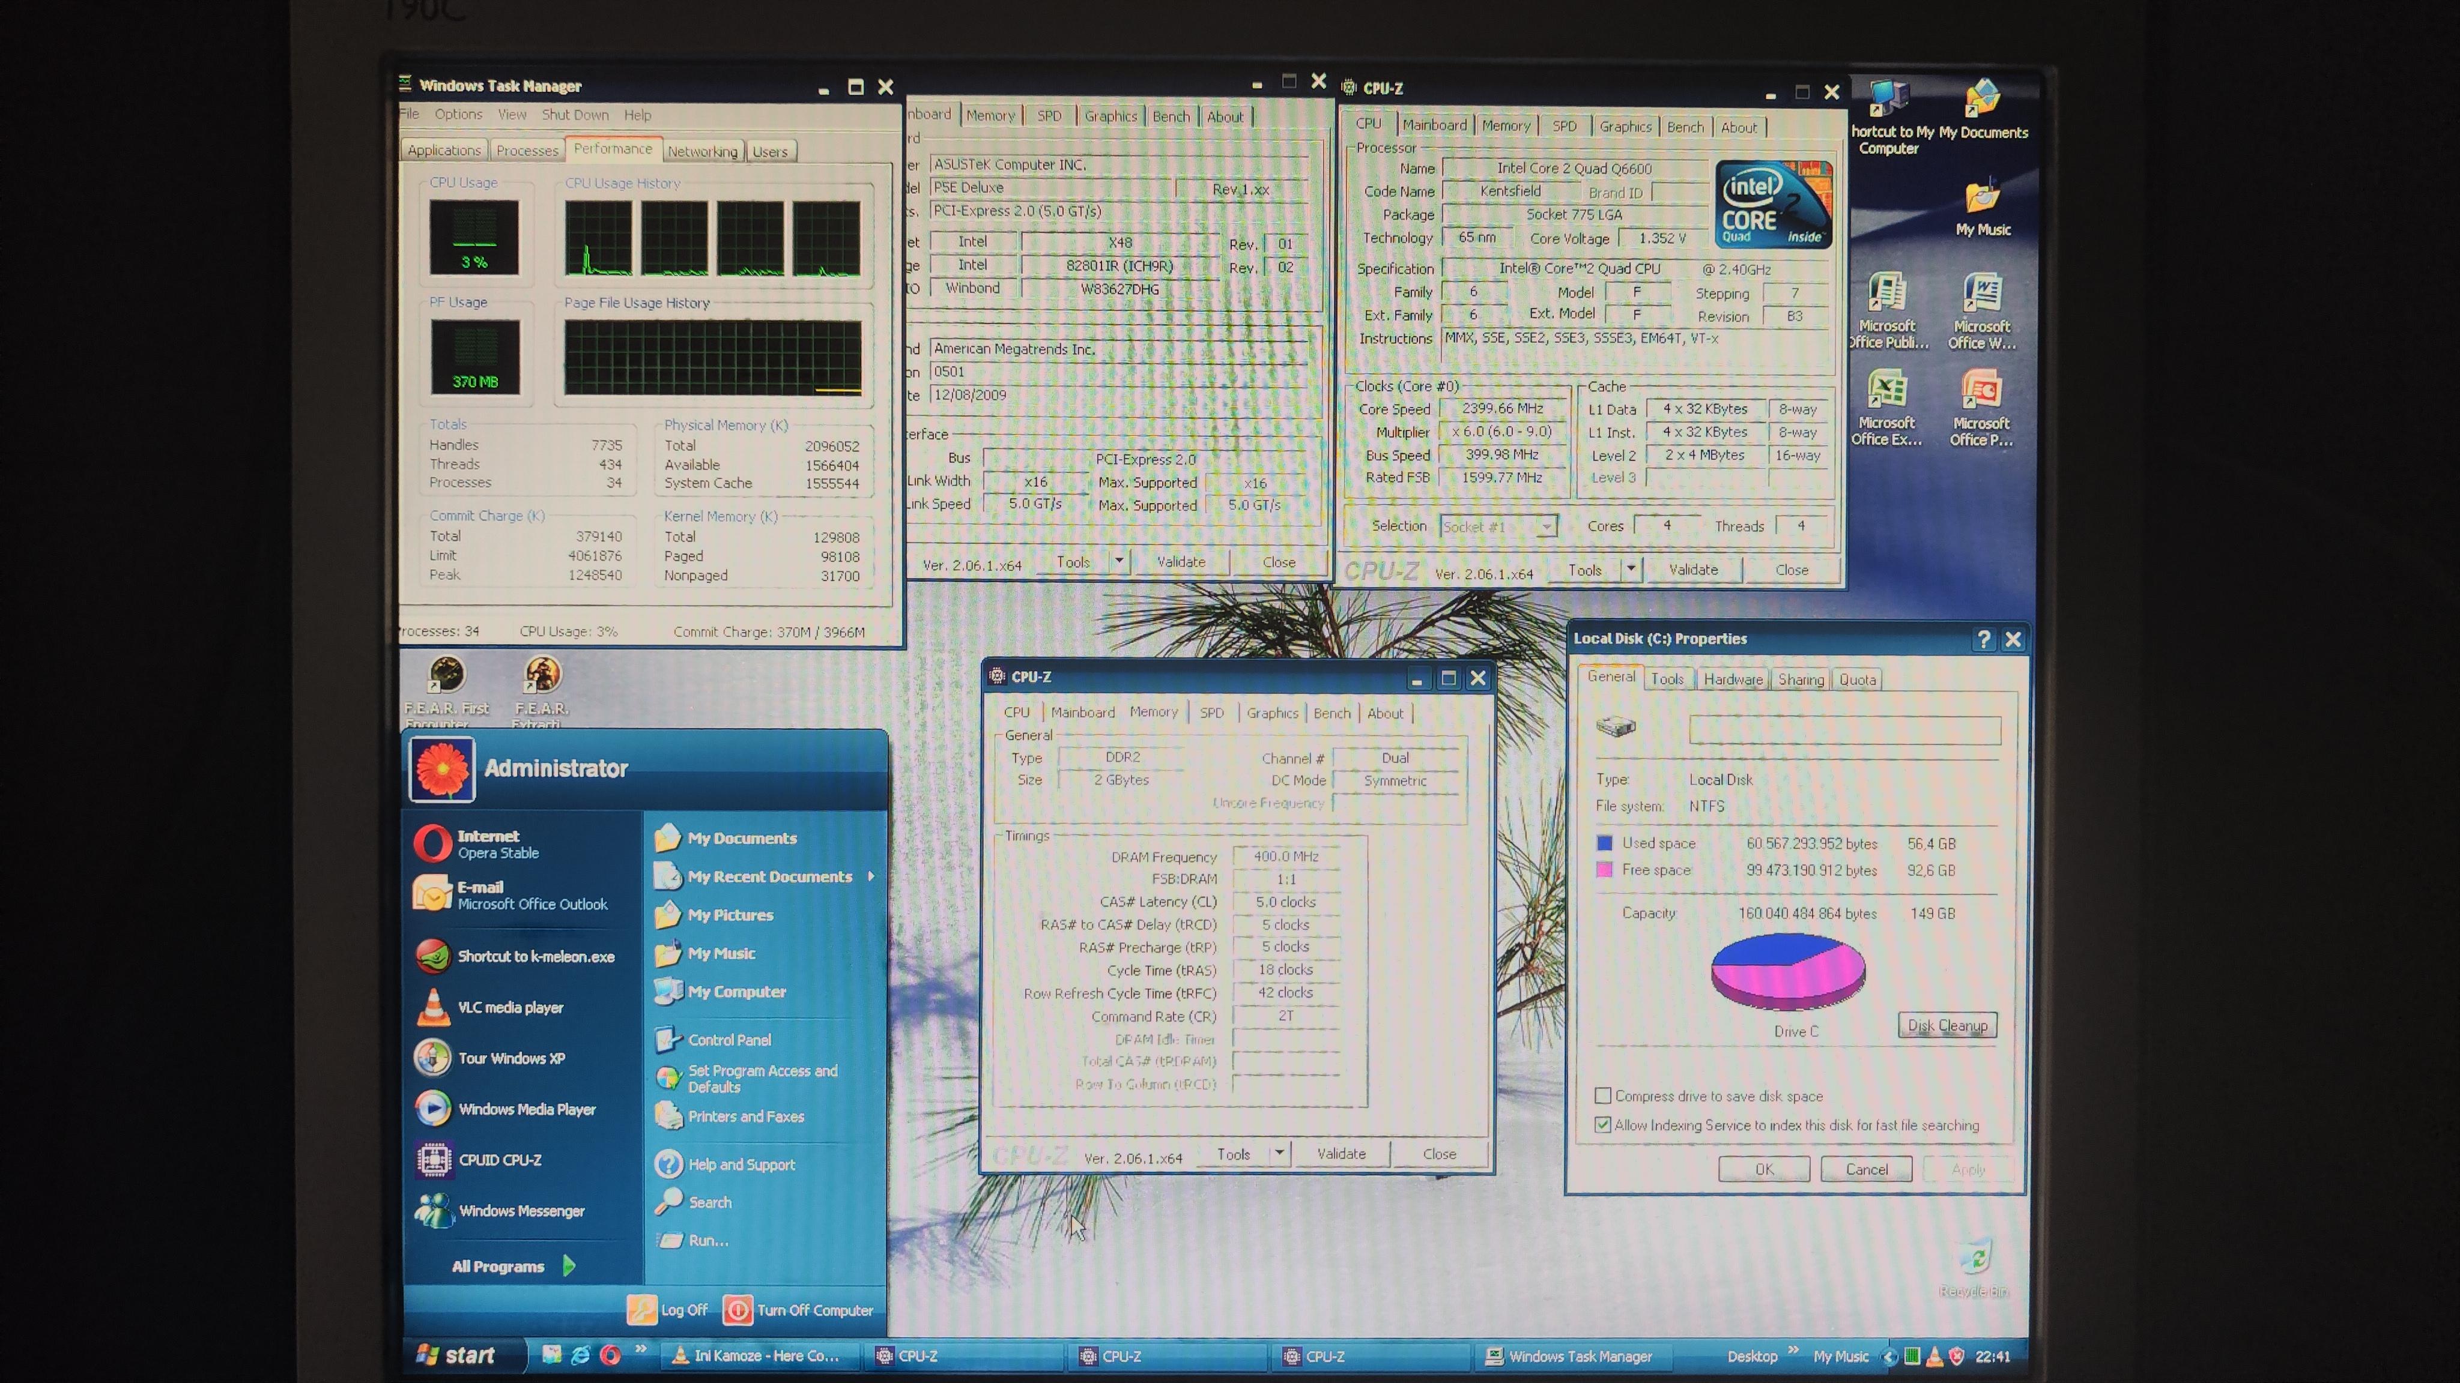This screenshot has width=2460, height=1383.
Task: Click Internet Explorer icon in Quick Launch
Action: click(x=580, y=1355)
